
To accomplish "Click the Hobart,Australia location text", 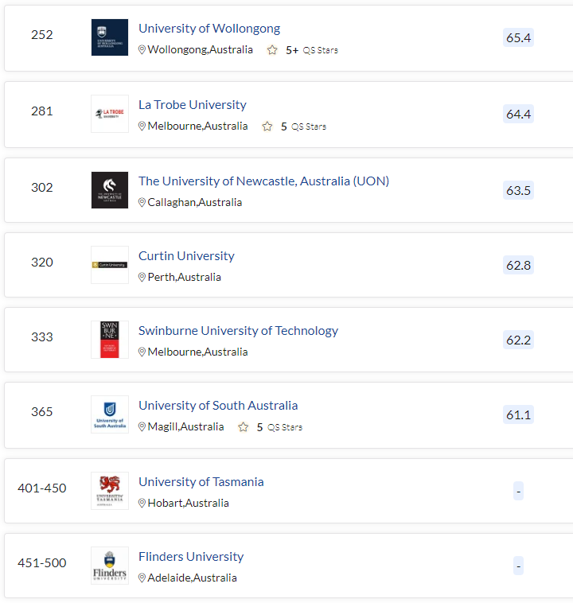I will pos(188,503).
